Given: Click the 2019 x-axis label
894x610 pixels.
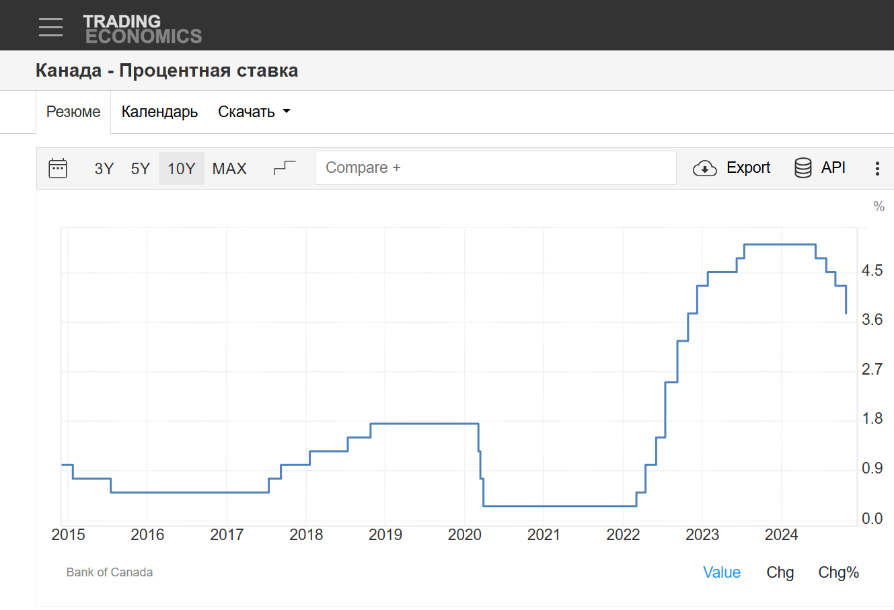Looking at the screenshot, I should click(x=385, y=535).
